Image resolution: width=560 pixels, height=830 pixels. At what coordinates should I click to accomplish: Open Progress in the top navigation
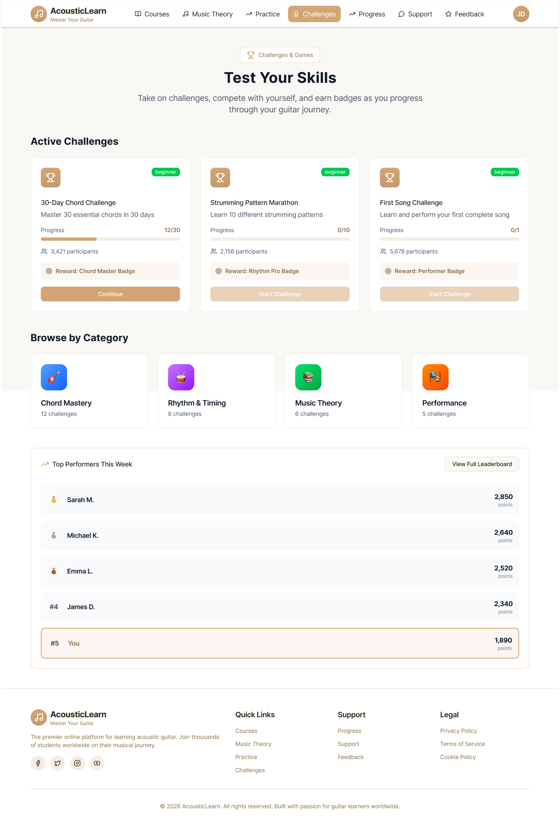click(x=367, y=14)
